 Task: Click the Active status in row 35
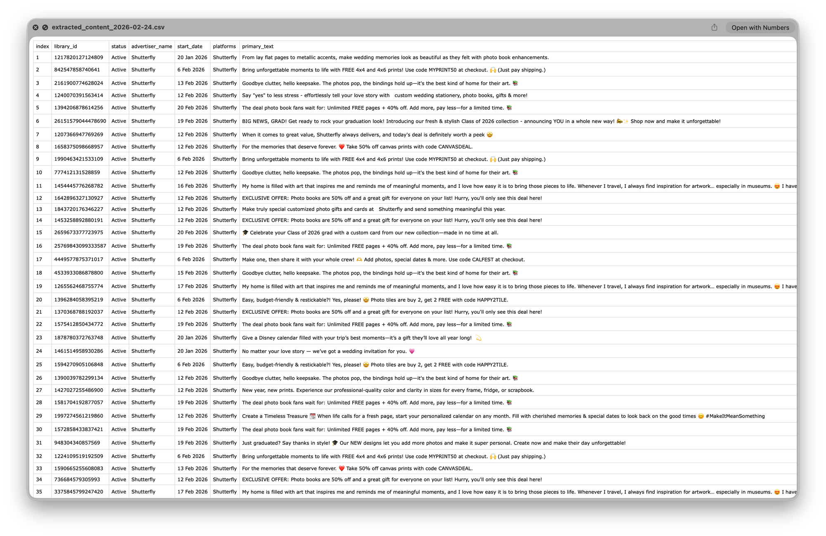tap(119, 492)
